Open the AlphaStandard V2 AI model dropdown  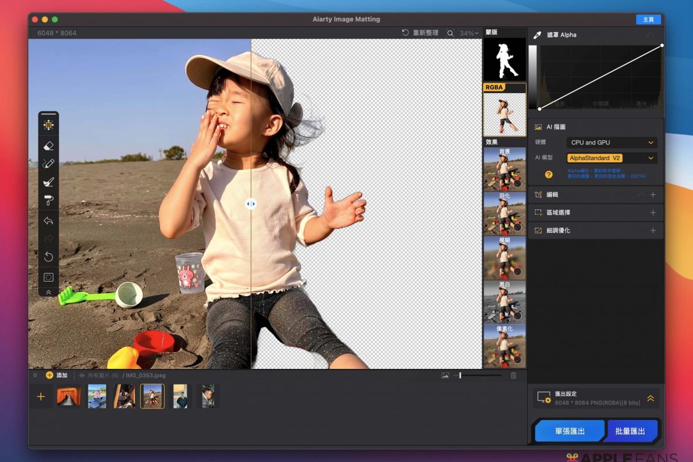612,158
